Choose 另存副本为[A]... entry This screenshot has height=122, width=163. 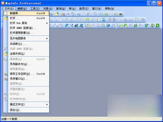tap(26, 64)
